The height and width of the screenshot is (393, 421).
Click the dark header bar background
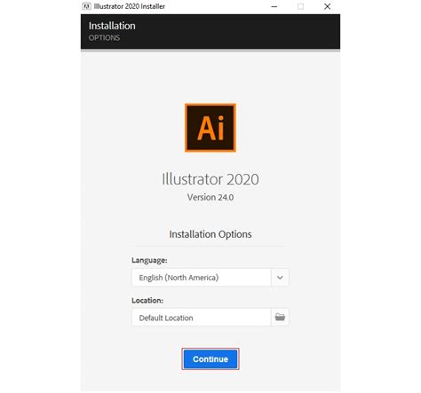(237, 31)
